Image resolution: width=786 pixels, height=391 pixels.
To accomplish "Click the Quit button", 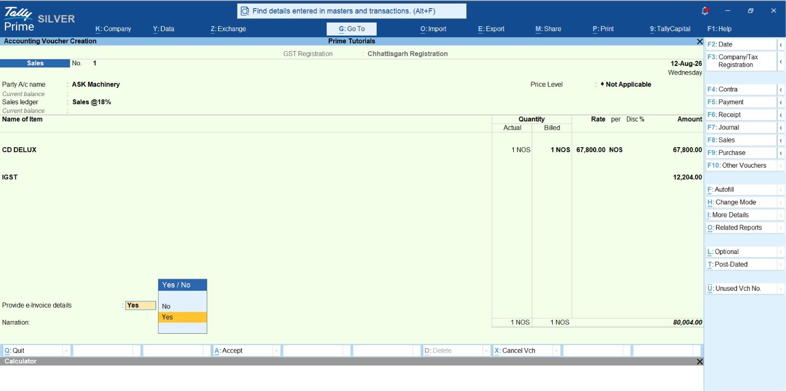I will tap(33, 351).
